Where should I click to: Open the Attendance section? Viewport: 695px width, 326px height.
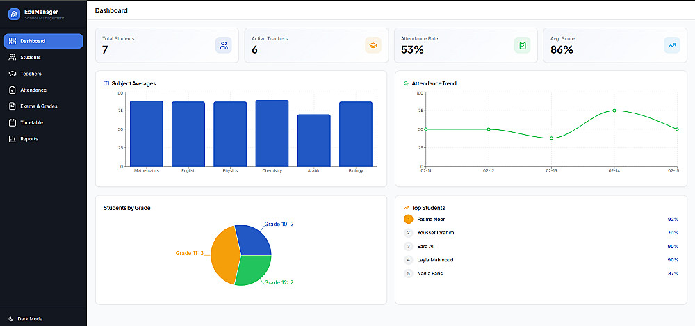pos(43,90)
